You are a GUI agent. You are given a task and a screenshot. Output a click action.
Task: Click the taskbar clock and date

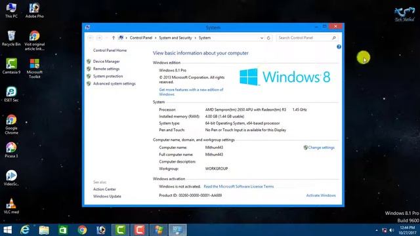(408, 230)
